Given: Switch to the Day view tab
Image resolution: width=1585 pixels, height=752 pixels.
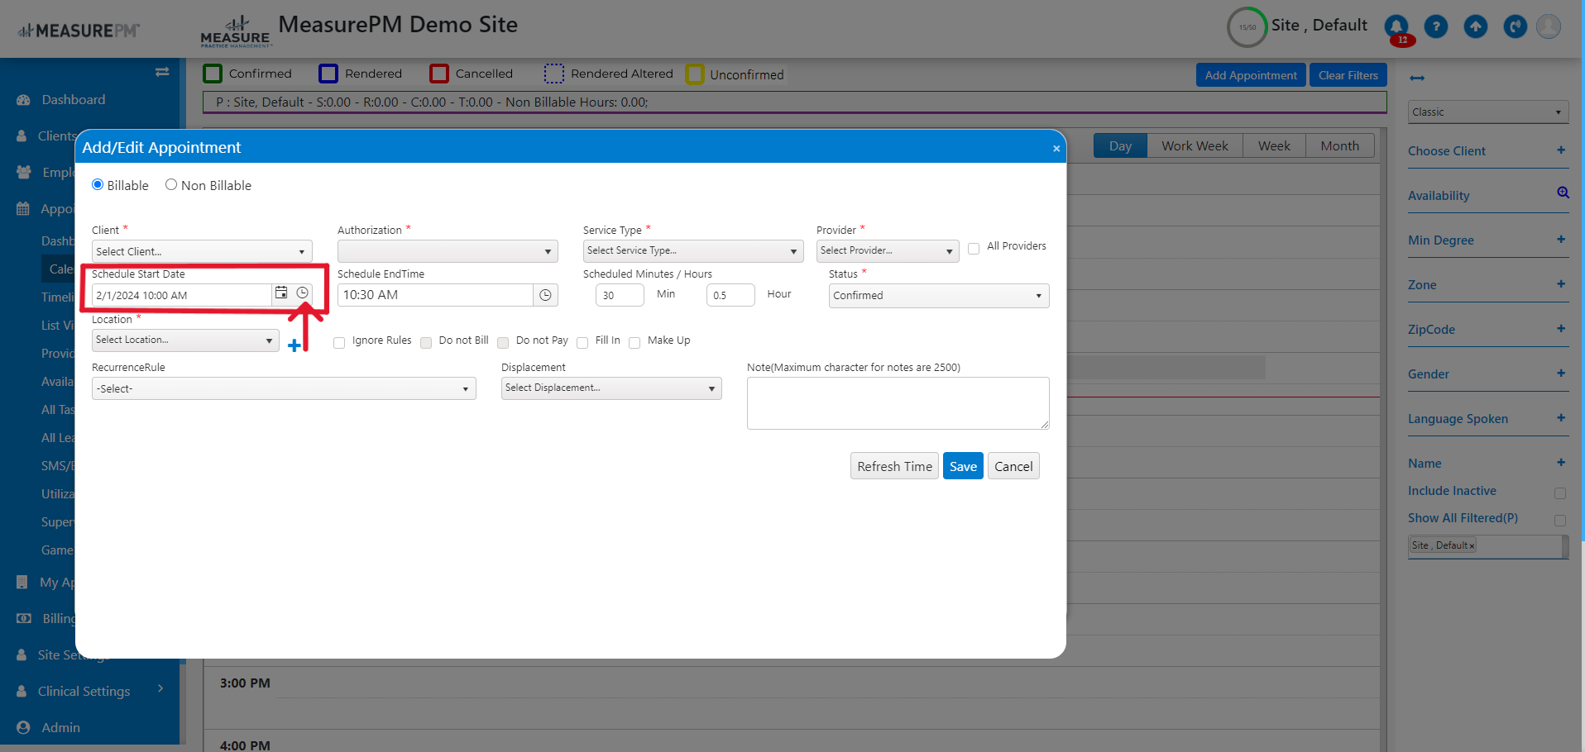Looking at the screenshot, I should click(1120, 146).
